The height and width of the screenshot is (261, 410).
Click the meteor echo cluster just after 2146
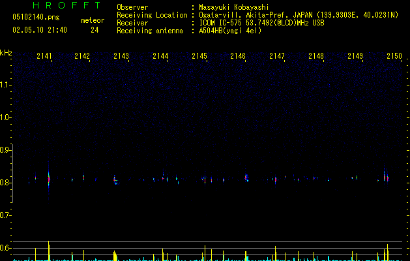(x=246, y=177)
